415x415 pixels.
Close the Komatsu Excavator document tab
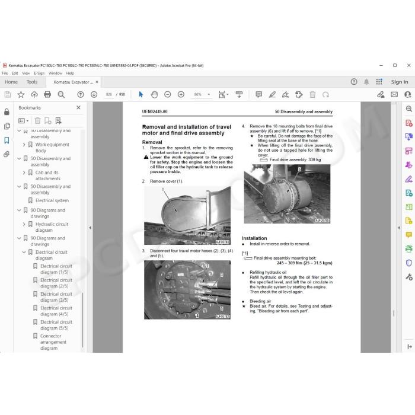tap(97, 82)
